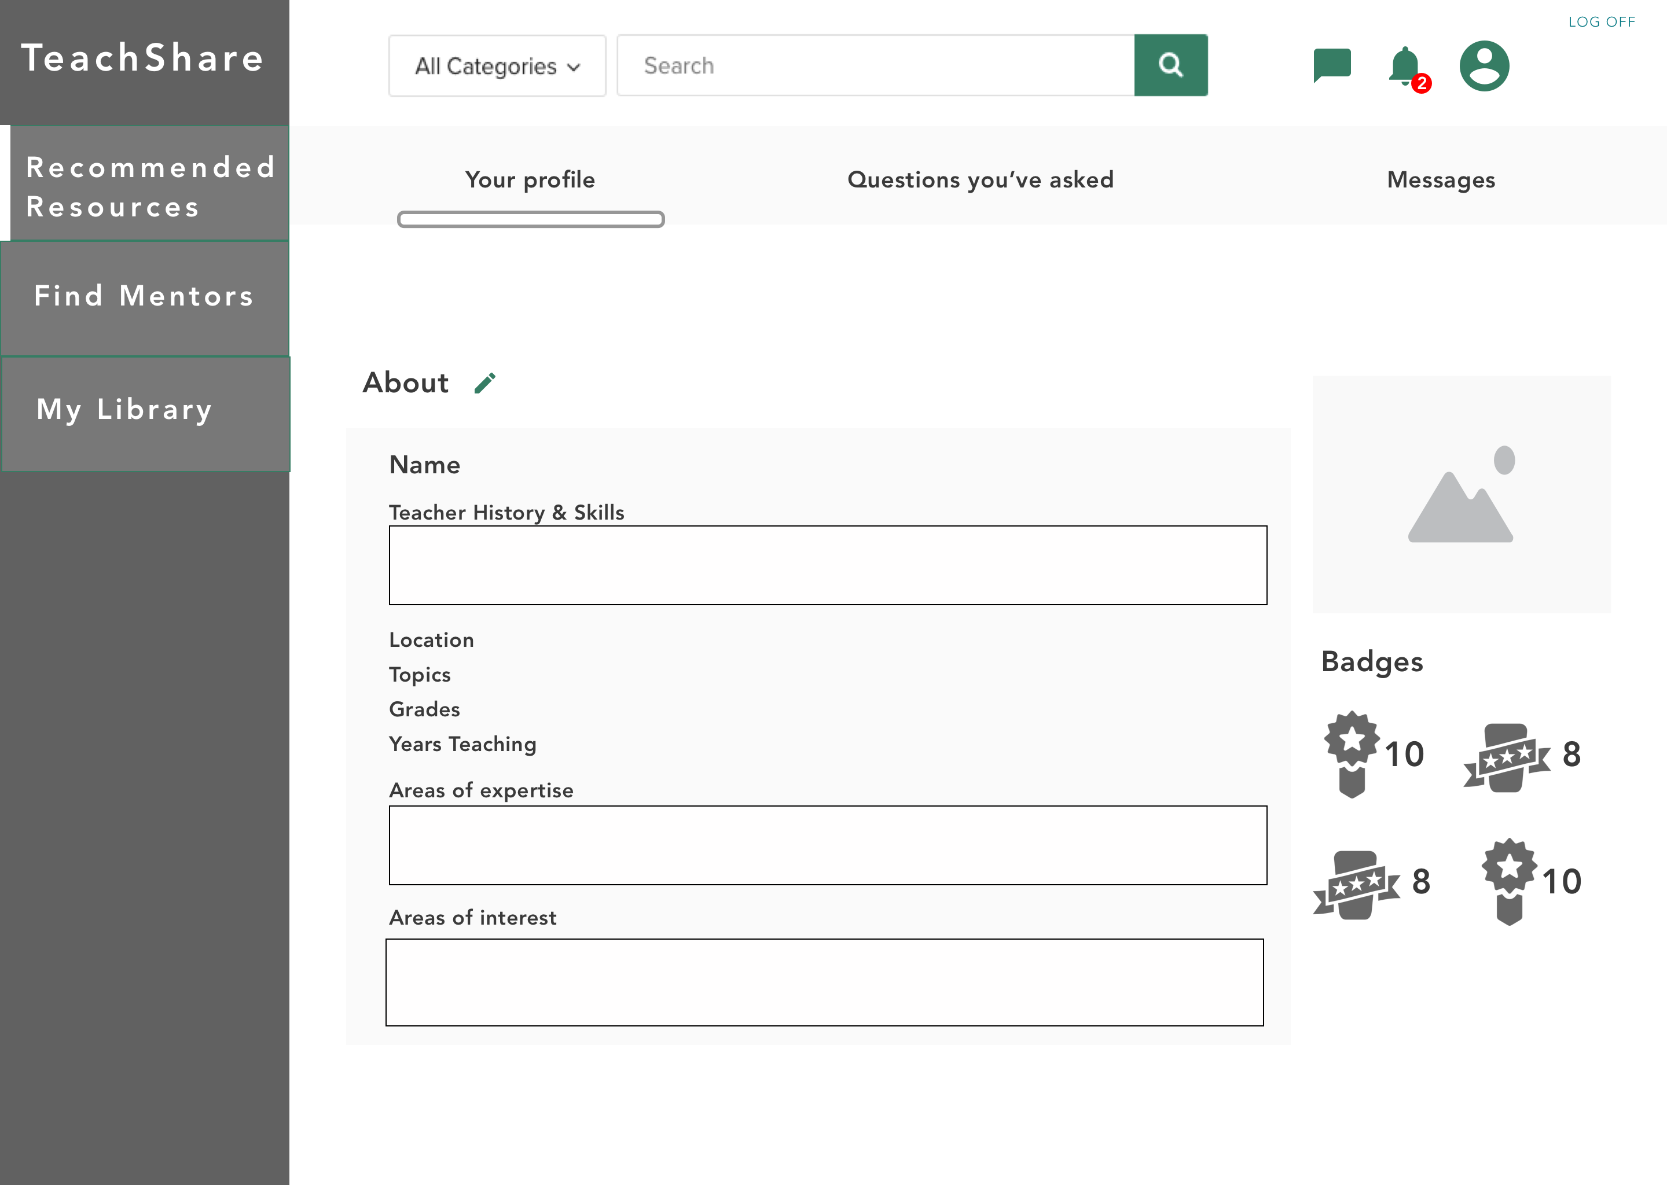Open the Messages tab
This screenshot has width=1667, height=1185.
(x=1441, y=179)
